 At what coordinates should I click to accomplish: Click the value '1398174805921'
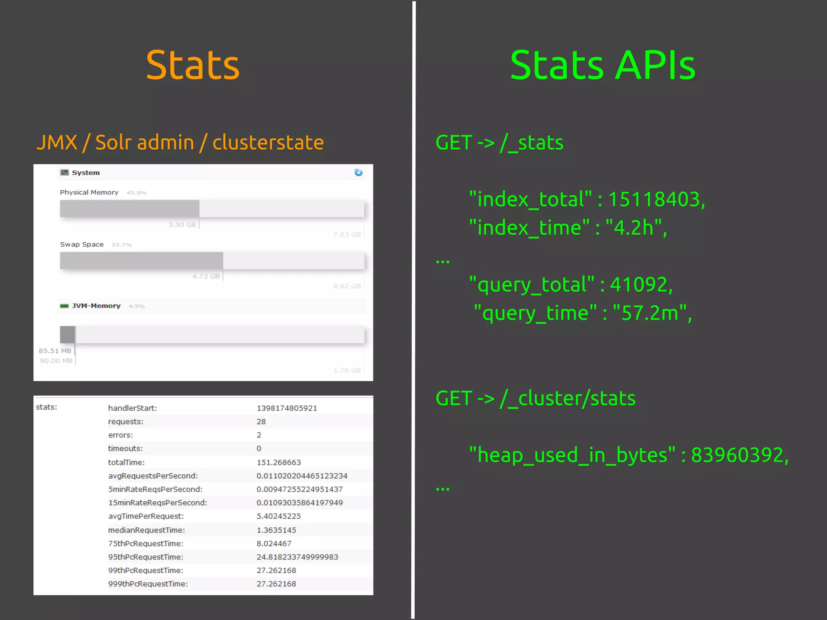tap(287, 408)
